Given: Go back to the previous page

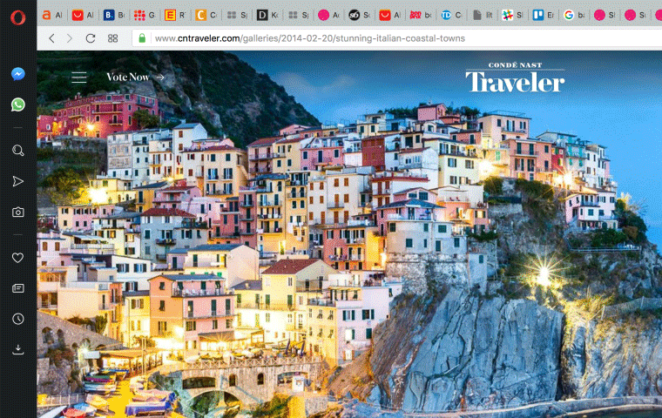Looking at the screenshot, I should click(52, 38).
